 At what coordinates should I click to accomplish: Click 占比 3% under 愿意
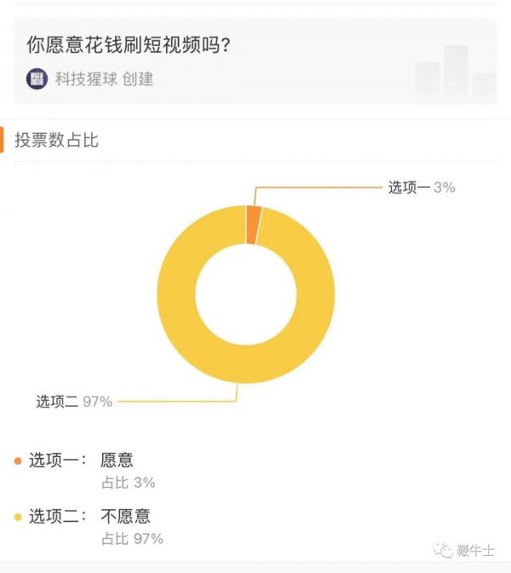(128, 483)
